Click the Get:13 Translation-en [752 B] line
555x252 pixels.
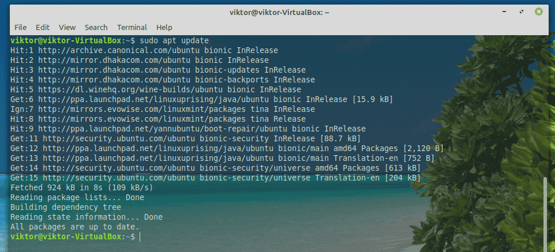[222, 158]
